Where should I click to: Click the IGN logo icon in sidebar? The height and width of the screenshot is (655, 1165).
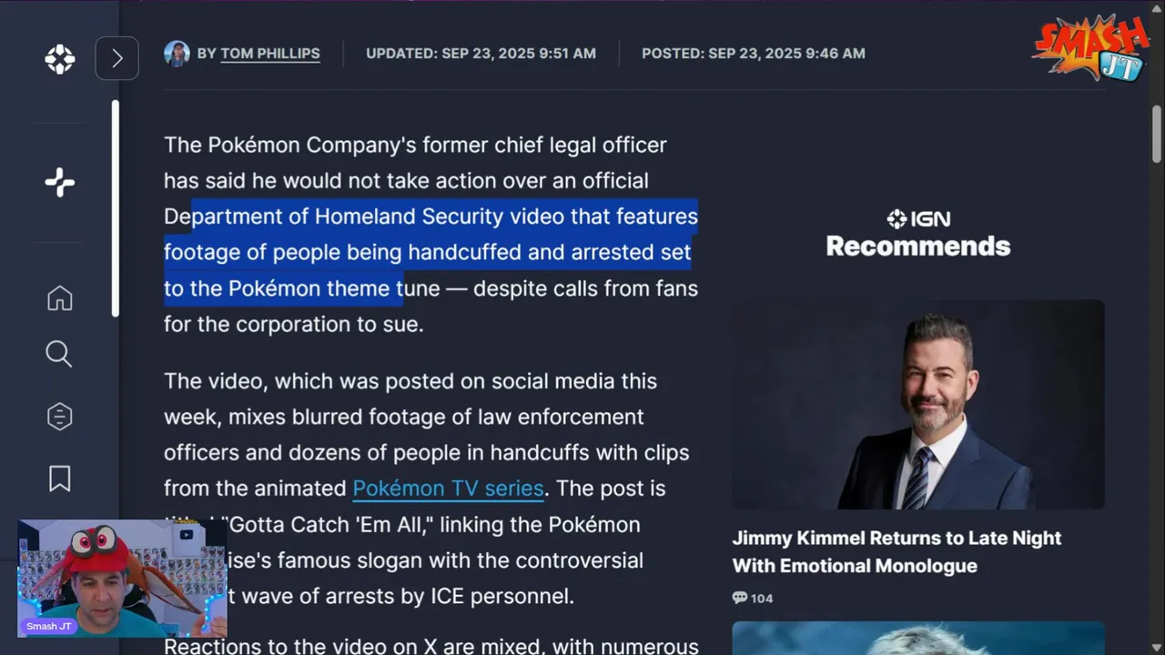(60, 59)
